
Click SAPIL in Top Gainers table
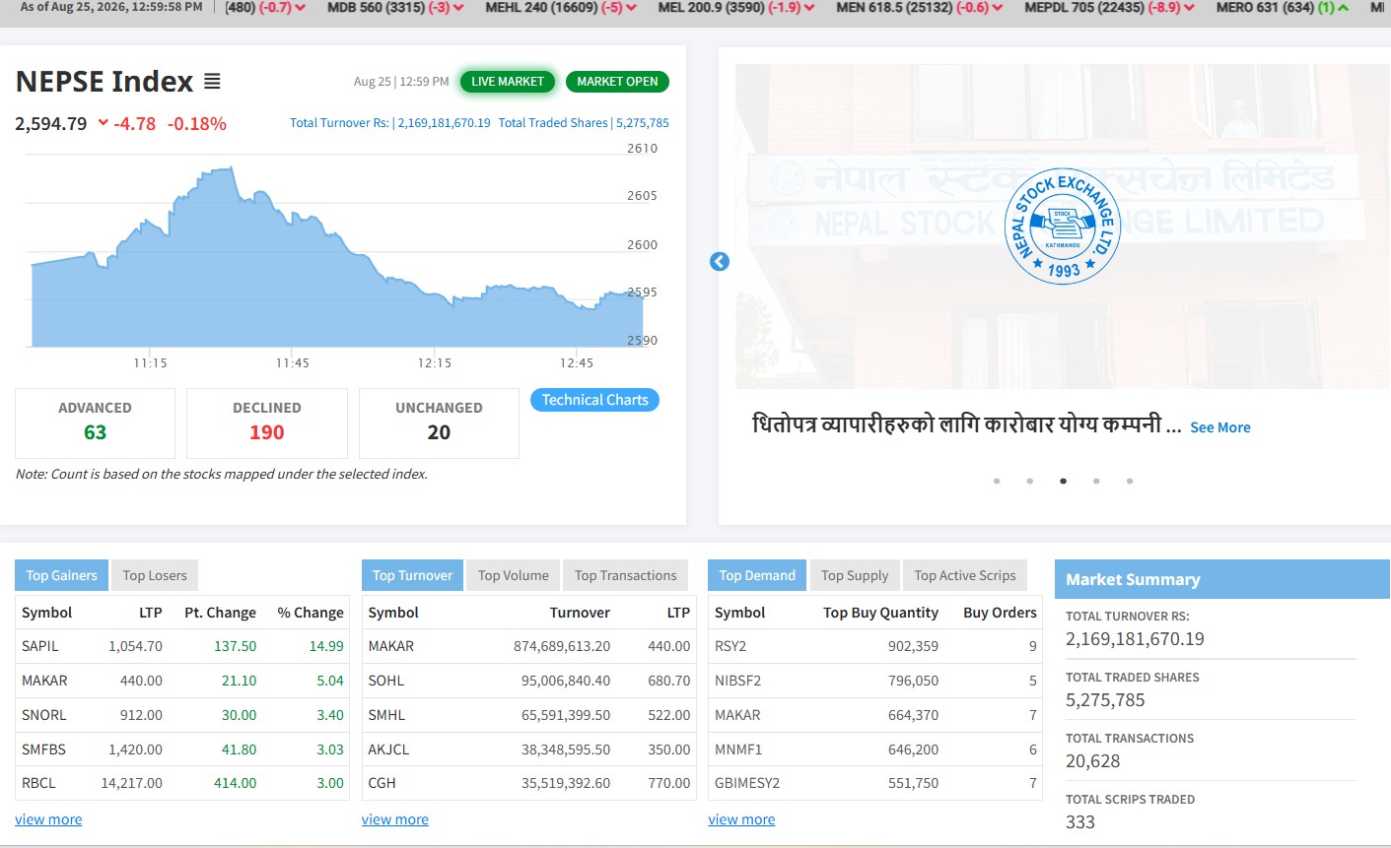tap(40, 646)
